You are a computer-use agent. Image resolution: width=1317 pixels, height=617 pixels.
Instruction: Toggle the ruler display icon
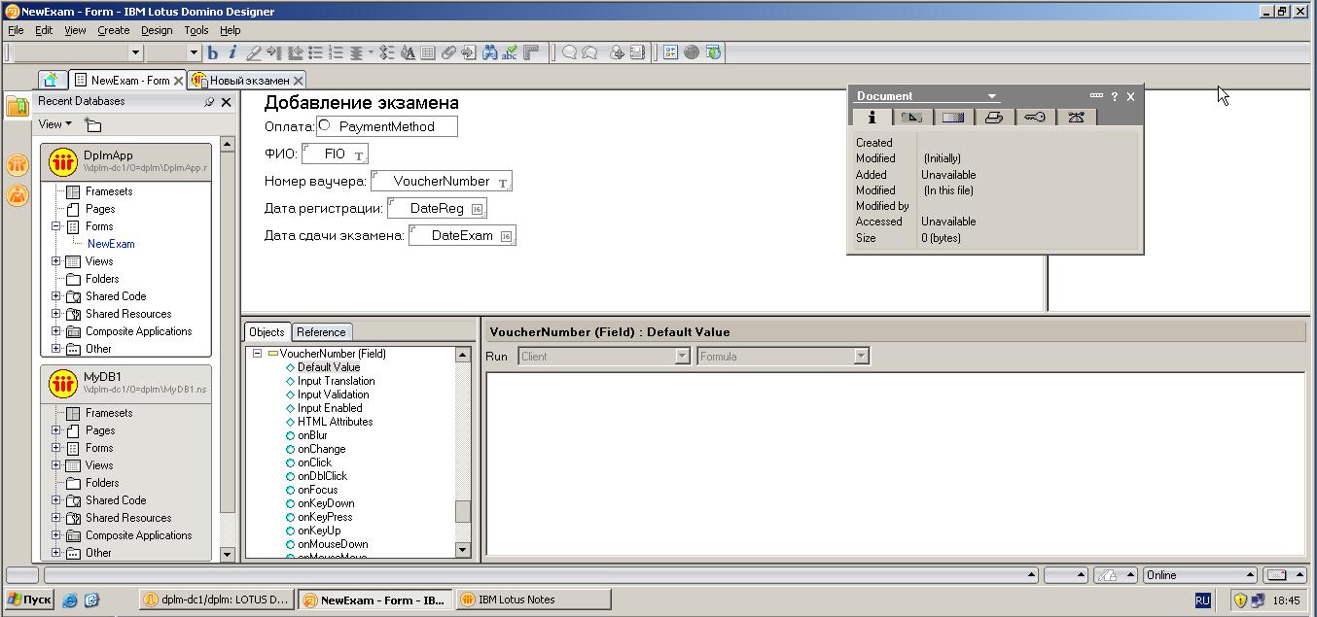[531, 52]
